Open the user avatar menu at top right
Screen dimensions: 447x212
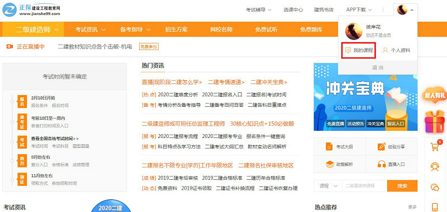(402, 9)
